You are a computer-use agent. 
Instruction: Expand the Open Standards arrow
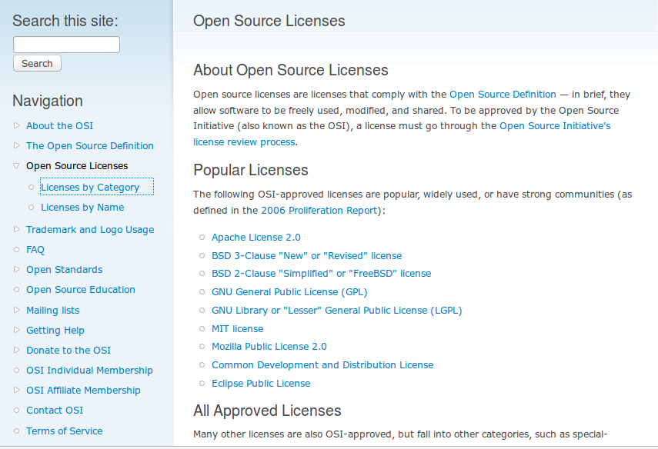16,269
